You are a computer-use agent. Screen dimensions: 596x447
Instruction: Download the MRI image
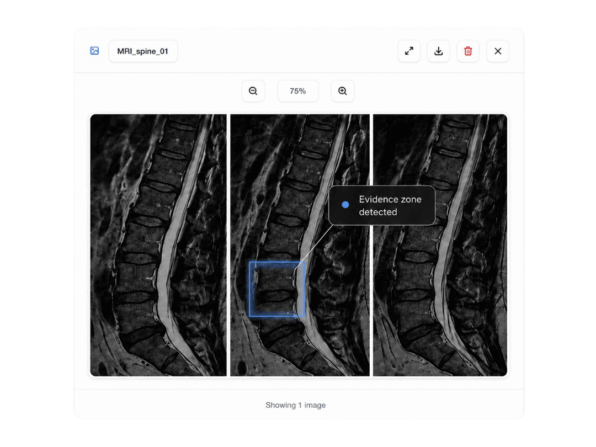point(439,51)
